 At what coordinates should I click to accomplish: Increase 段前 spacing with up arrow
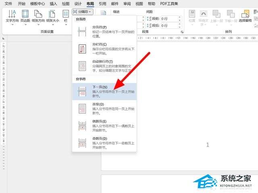click(x=180, y=17)
